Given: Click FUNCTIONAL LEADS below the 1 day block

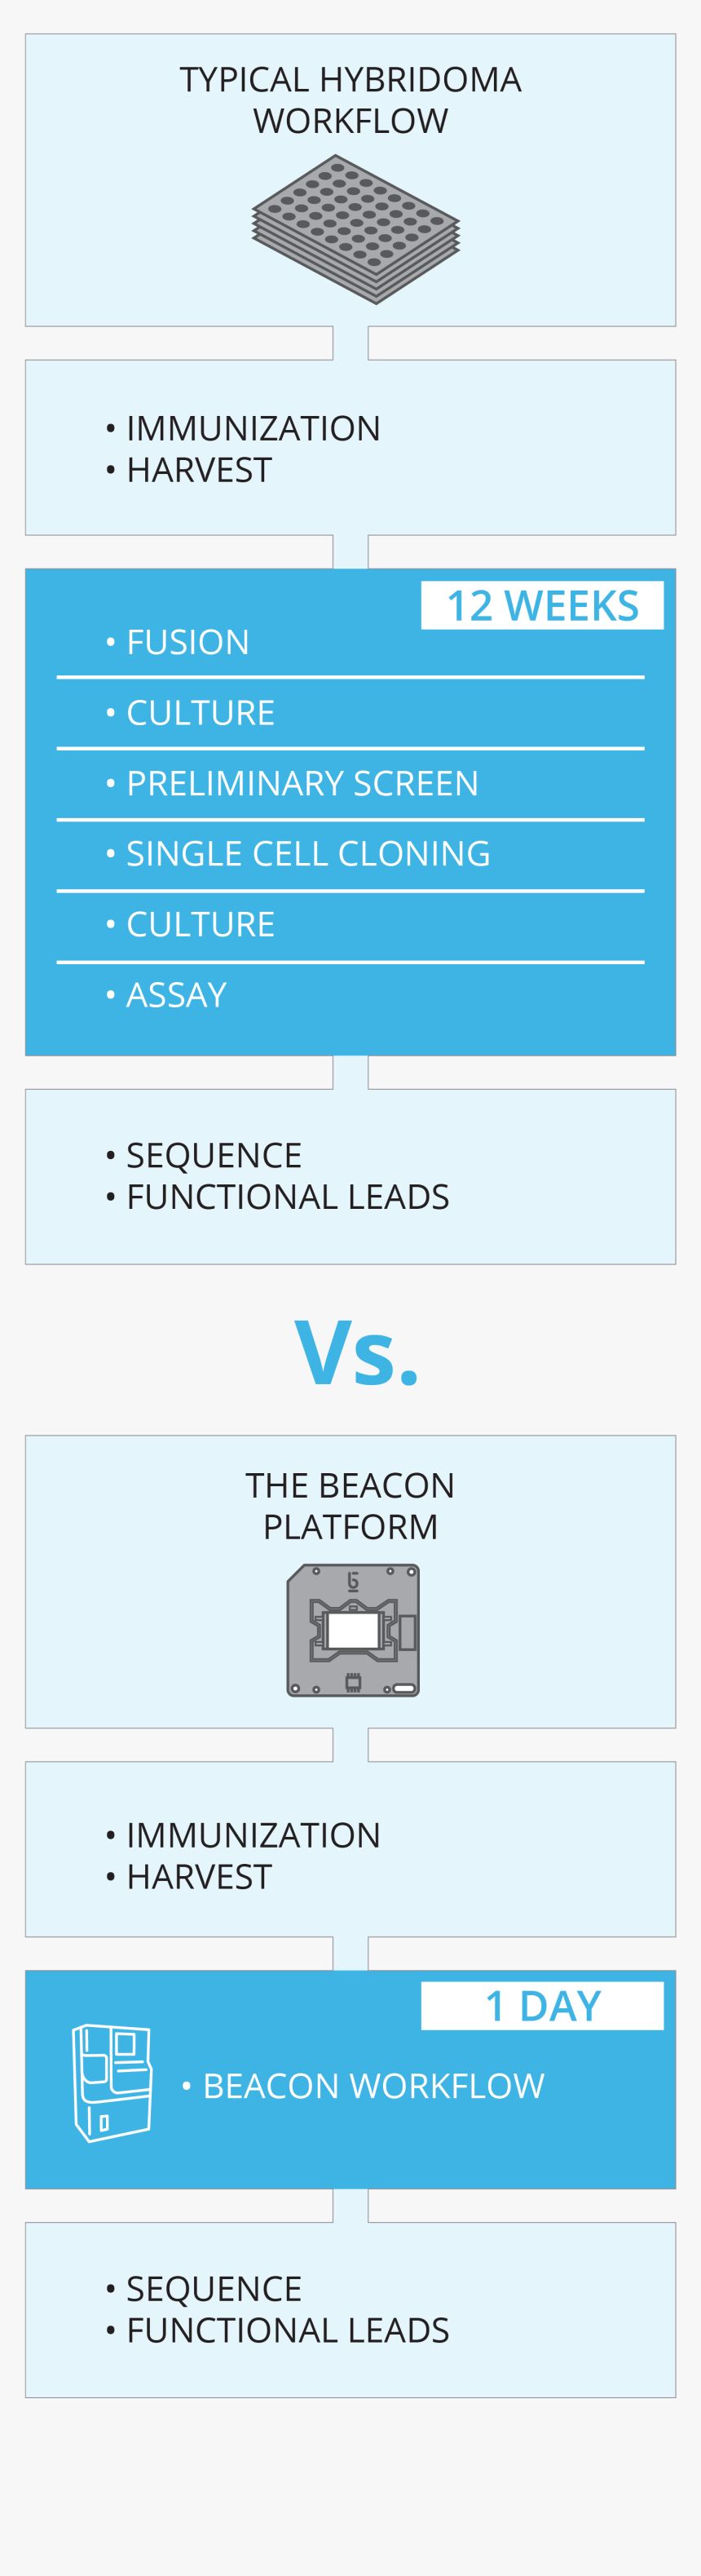Looking at the screenshot, I should click(288, 2329).
